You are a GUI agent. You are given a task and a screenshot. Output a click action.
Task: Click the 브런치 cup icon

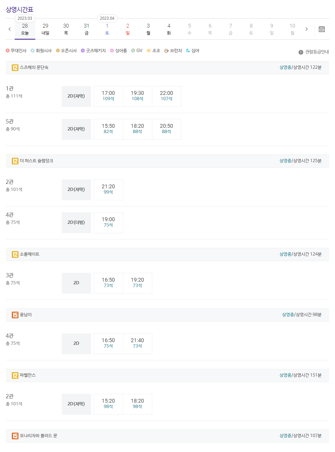pyautogui.click(x=166, y=51)
